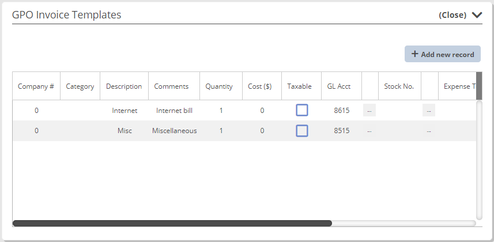Select the Internet bill comments cell

pyautogui.click(x=174, y=110)
